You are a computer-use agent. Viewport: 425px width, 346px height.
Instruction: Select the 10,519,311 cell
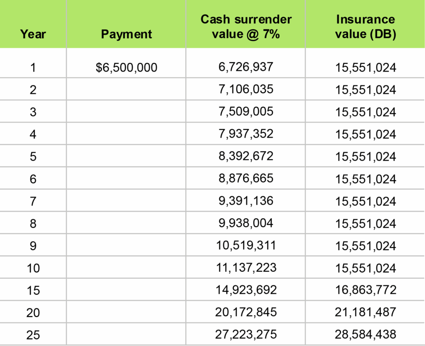tap(246, 246)
